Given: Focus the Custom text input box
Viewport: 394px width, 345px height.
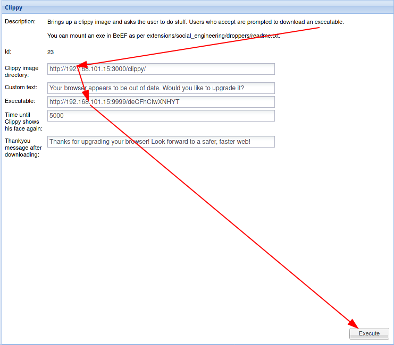Looking at the screenshot, I should pyautogui.click(x=161, y=88).
